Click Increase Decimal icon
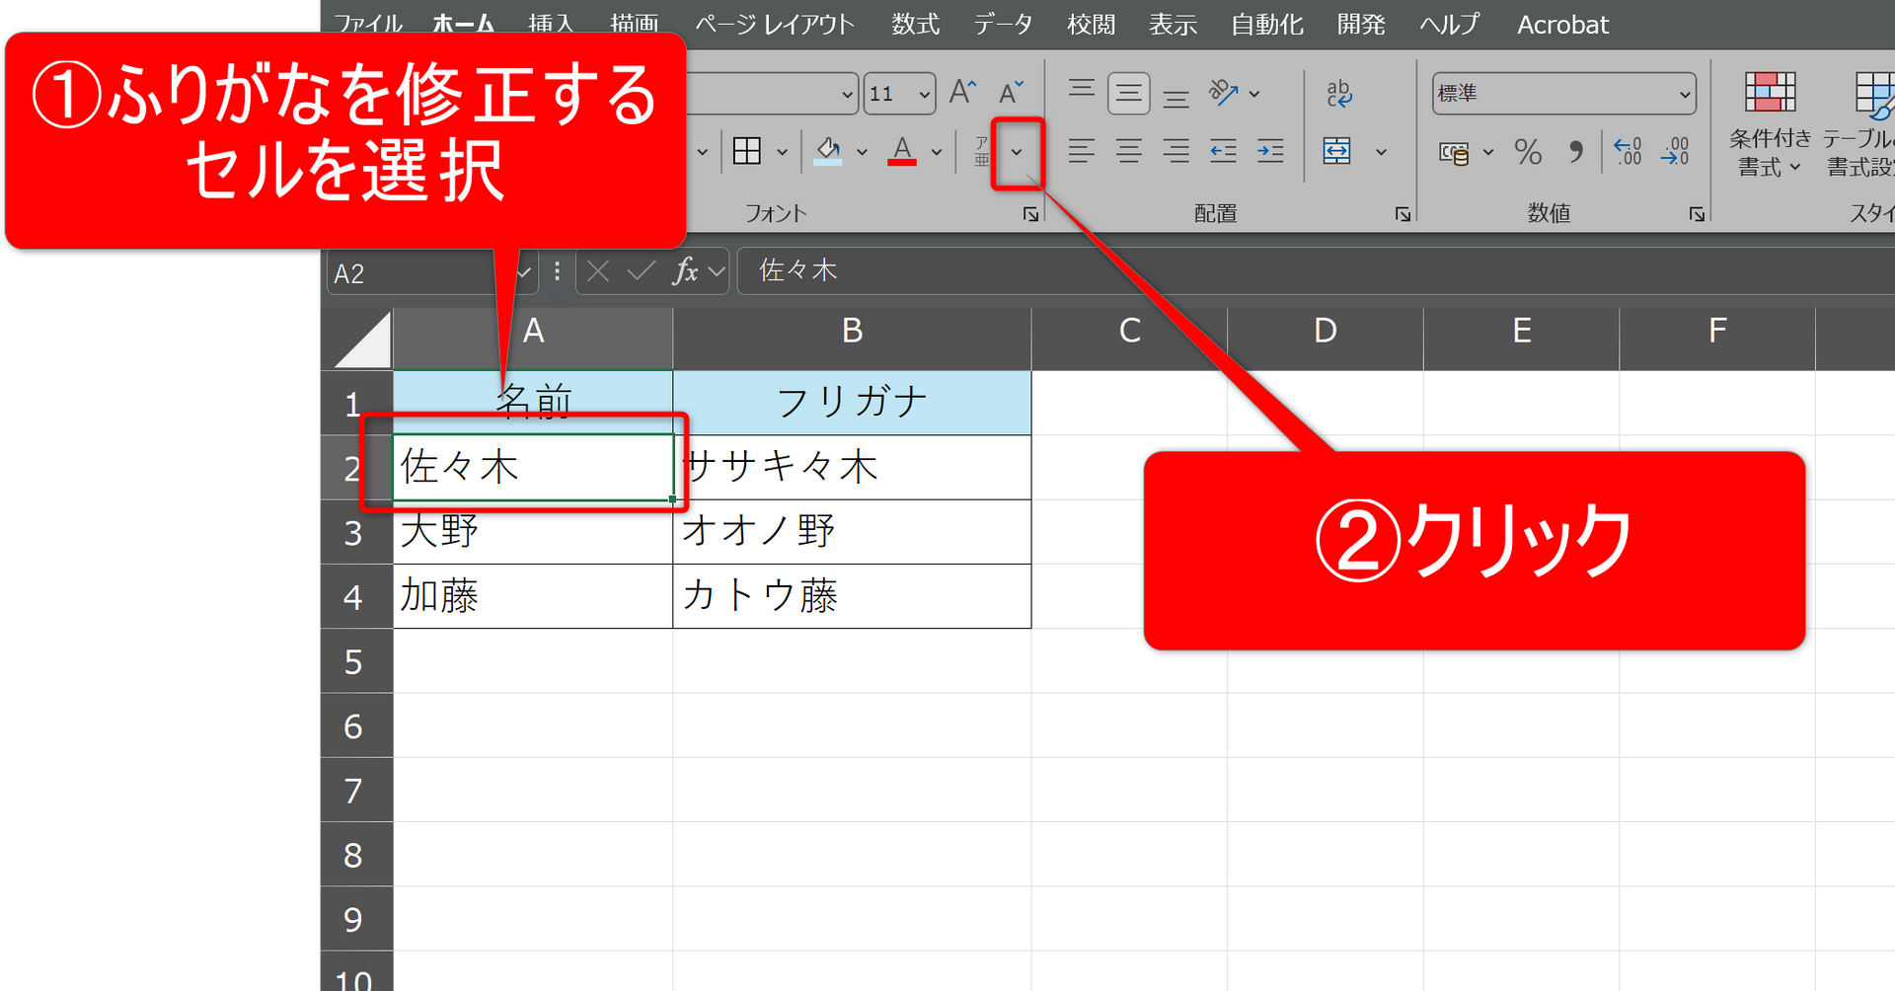1895x991 pixels. coord(1628,151)
